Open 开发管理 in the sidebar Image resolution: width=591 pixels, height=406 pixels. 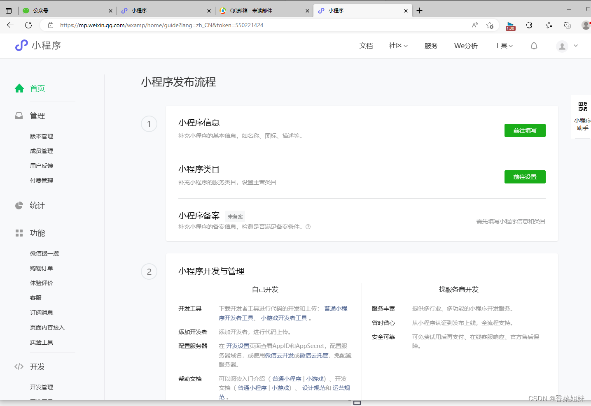click(42, 387)
